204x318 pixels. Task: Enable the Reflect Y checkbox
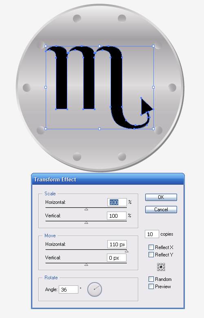(x=151, y=254)
